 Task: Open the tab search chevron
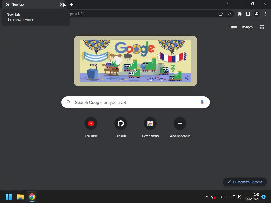228,4
